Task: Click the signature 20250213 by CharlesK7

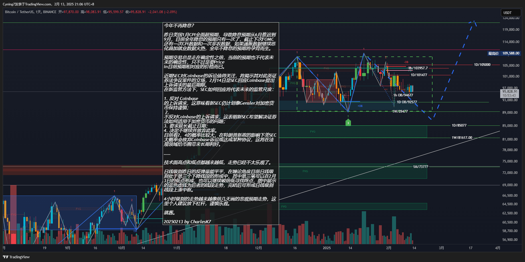Action: tap(187, 222)
